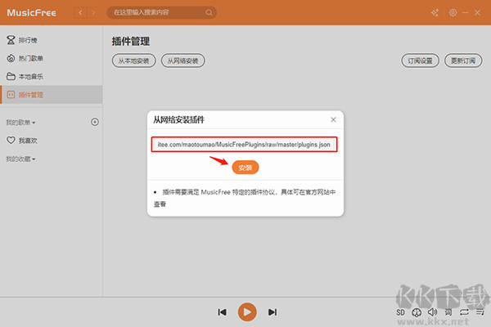
Task: Open the theme sparkle icon in title bar
Action: (435, 13)
